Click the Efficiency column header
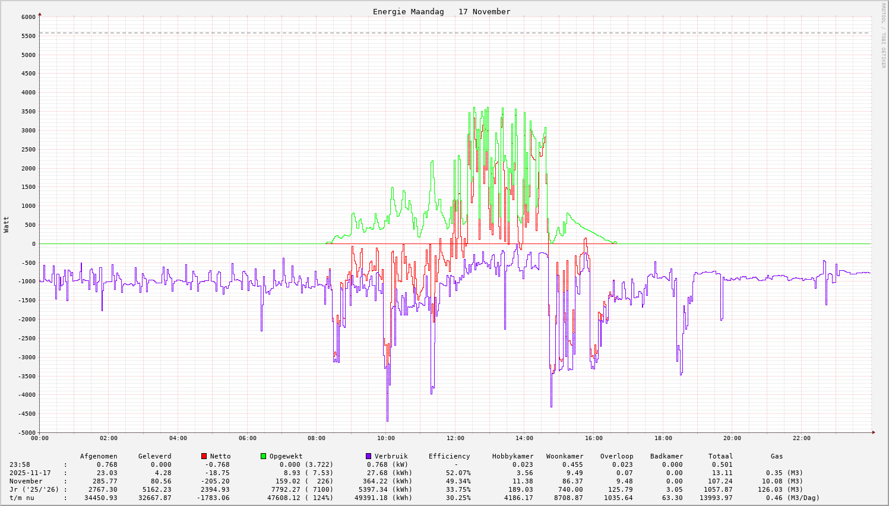This screenshot has width=889, height=506. (x=449, y=456)
